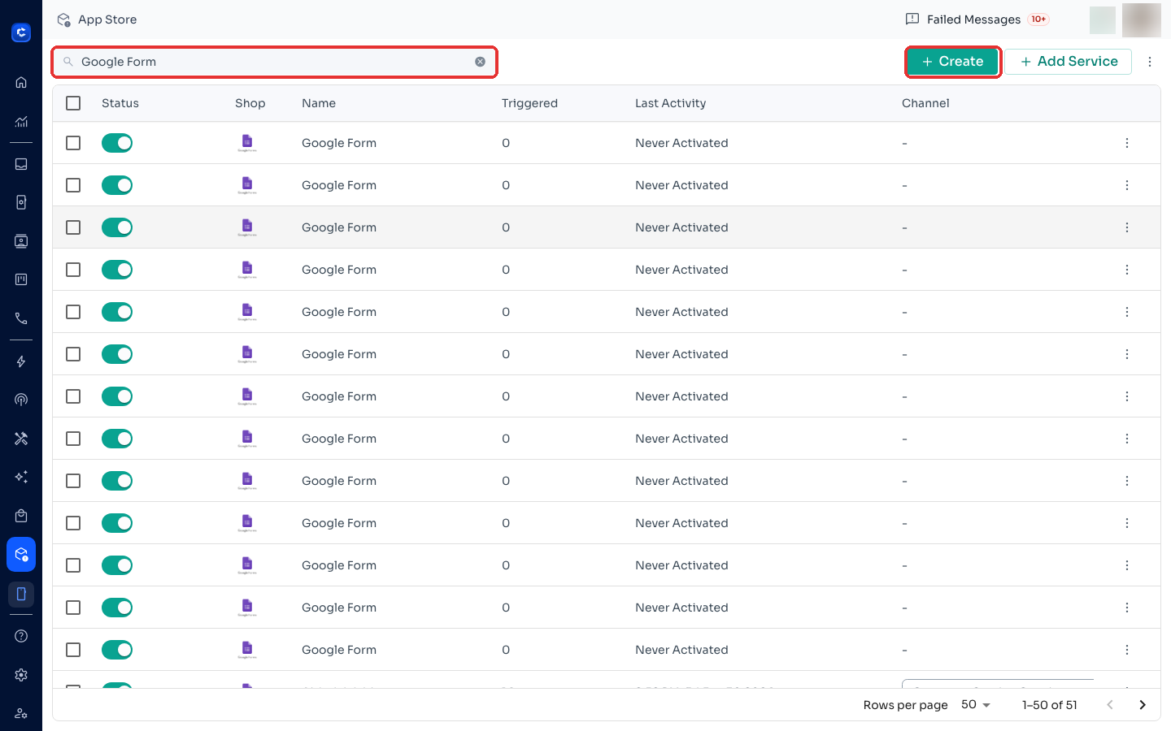The width and height of the screenshot is (1171, 731).
Task: Sort by the Last Activity column header
Action: click(670, 103)
